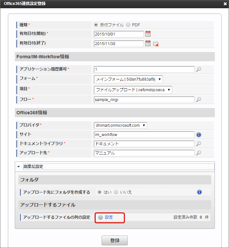This screenshot has width=229, height=248.
Task: Click the フォルダ section header
Action: coord(115,180)
